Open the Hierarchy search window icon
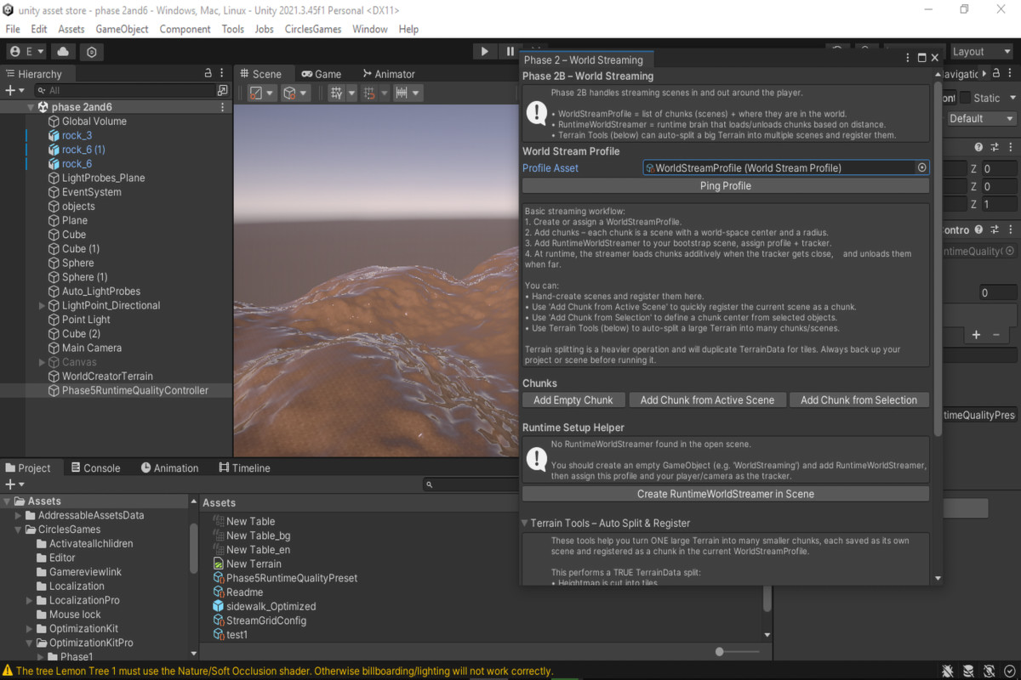The height and width of the screenshot is (680, 1021). click(223, 90)
